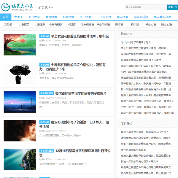Screen dimensions: 178x178
Task: Click 早安图片日签 tag on 12月15日 article
Action: [x=47, y=151]
